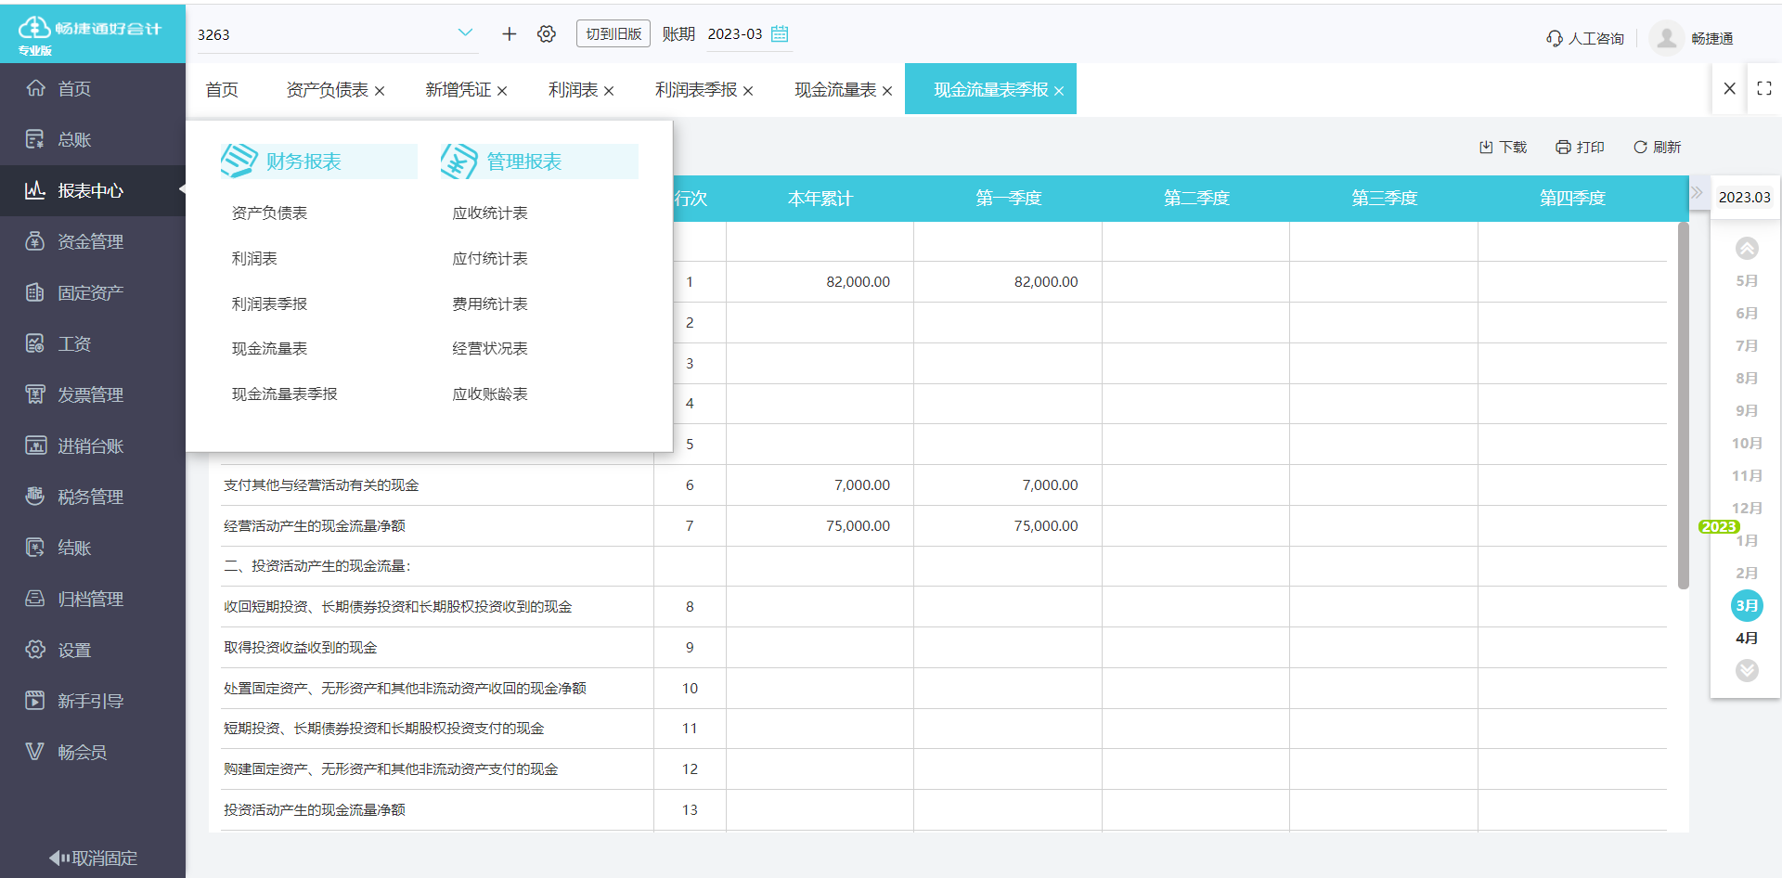Switch report view to 10月
The width and height of the screenshot is (1782, 878).
point(1744,443)
